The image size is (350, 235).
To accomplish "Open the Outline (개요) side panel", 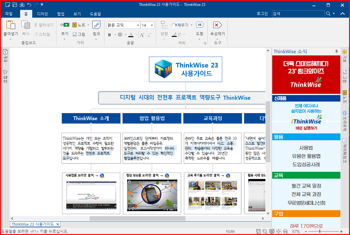I will pos(5,56).
